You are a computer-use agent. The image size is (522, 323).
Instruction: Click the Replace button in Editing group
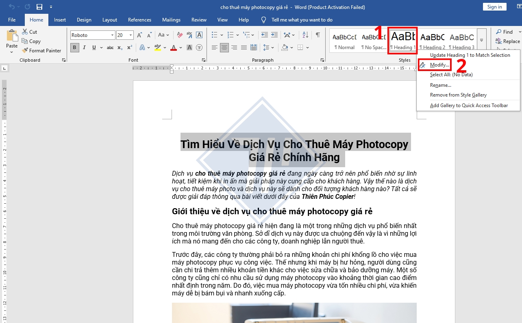508,41
